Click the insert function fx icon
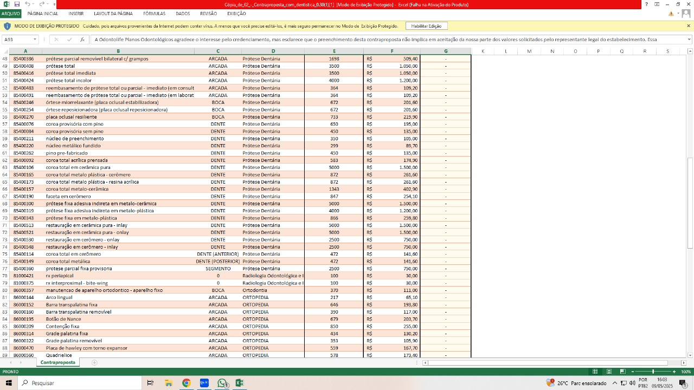 click(x=82, y=40)
